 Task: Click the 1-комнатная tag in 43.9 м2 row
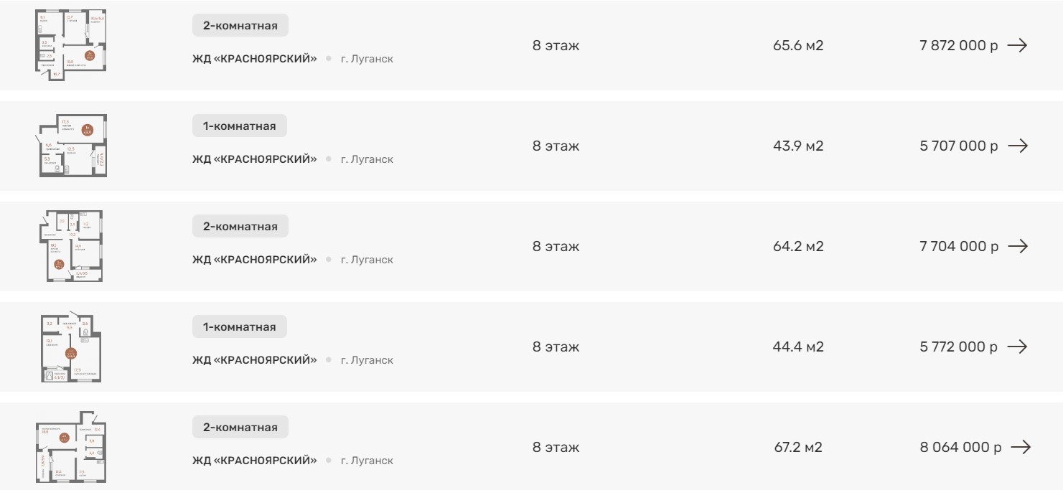point(239,126)
